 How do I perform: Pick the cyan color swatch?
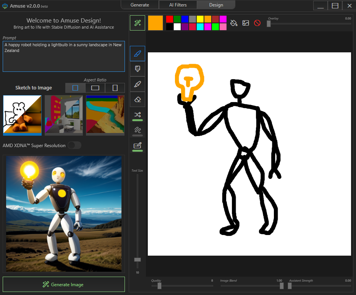(200, 27)
